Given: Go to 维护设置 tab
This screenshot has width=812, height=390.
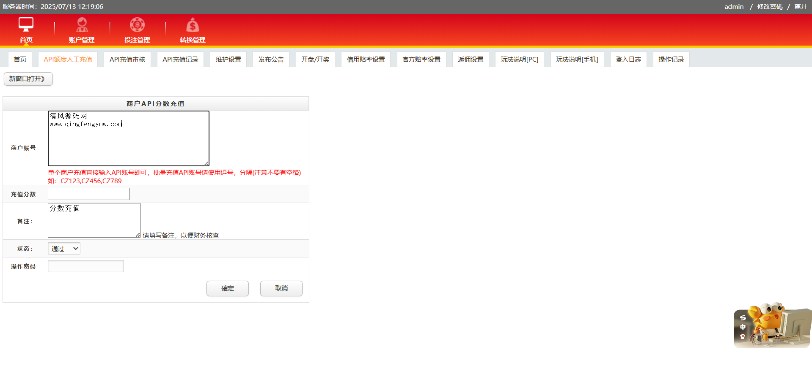Looking at the screenshot, I should (228, 60).
